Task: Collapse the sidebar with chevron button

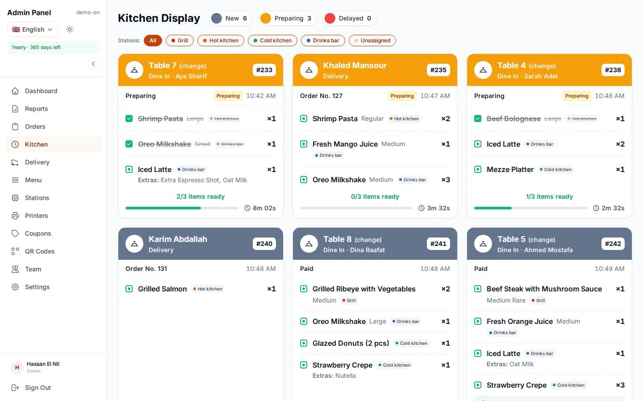Action: click(x=93, y=64)
